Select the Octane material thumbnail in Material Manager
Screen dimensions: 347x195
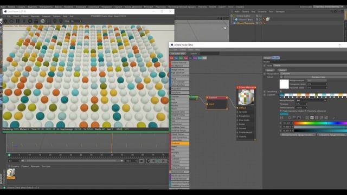tap(11, 174)
